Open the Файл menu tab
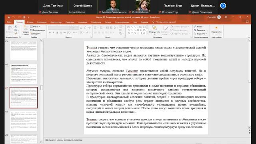256x144 pixels. click(9, 22)
